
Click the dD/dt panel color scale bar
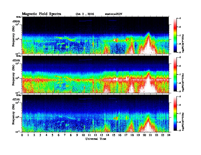[x=175, y=74]
